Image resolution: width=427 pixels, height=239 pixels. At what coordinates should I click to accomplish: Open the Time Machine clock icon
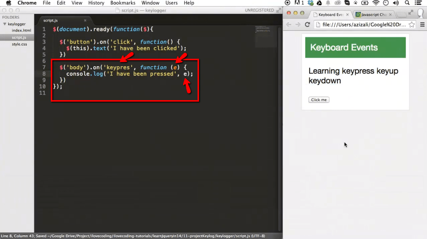[386, 3]
